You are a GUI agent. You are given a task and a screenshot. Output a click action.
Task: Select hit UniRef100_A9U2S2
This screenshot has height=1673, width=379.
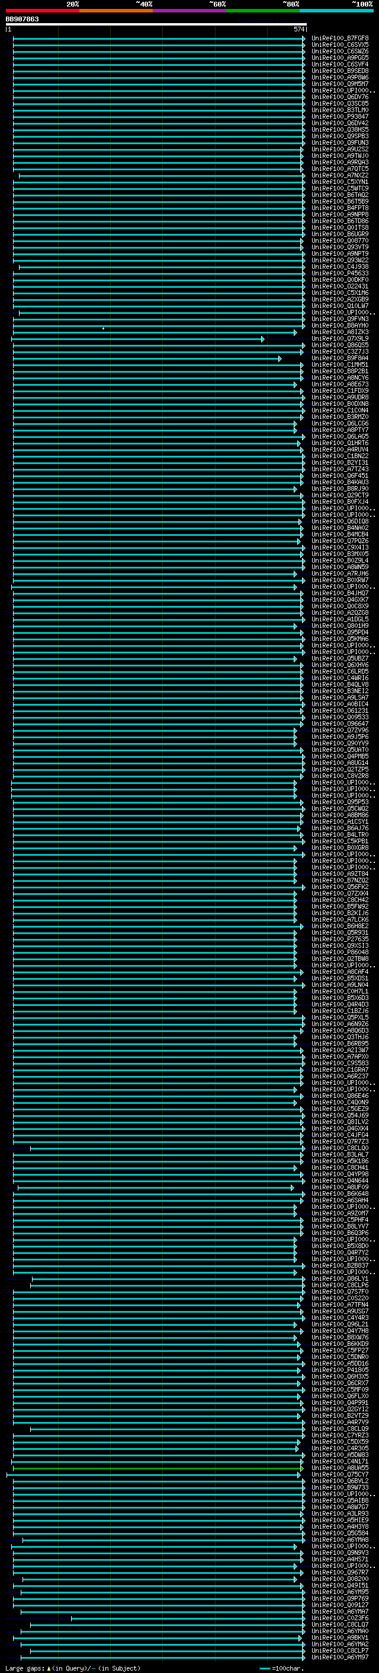click(x=340, y=150)
